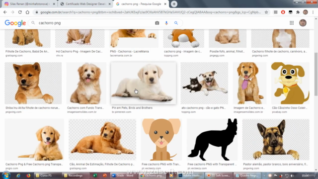Click the volume icon in system tray

click(x=292, y=176)
